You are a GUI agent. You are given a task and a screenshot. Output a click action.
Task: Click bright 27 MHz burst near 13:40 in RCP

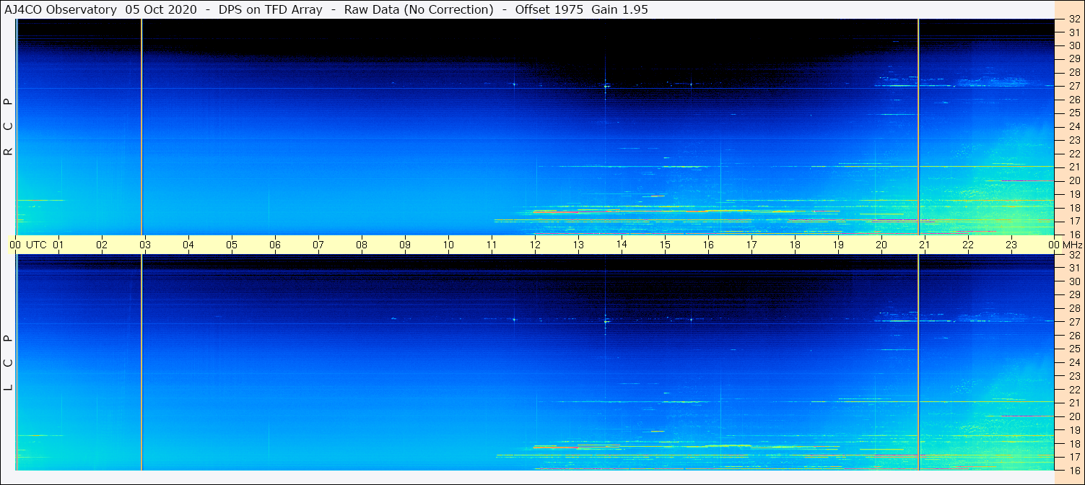coord(606,86)
